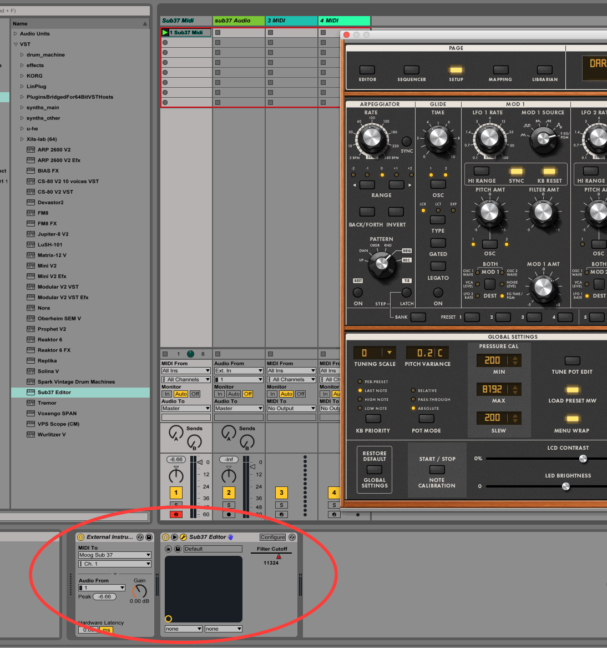607x648 pixels.
Task: Adjust the LCD CONTRAST slider handle
Action: point(583,459)
